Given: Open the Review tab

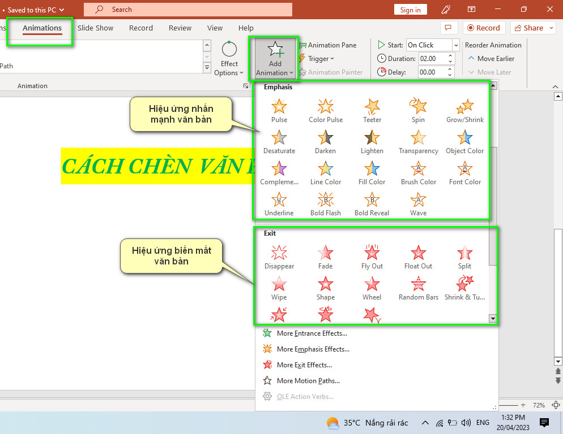Looking at the screenshot, I should (x=180, y=28).
